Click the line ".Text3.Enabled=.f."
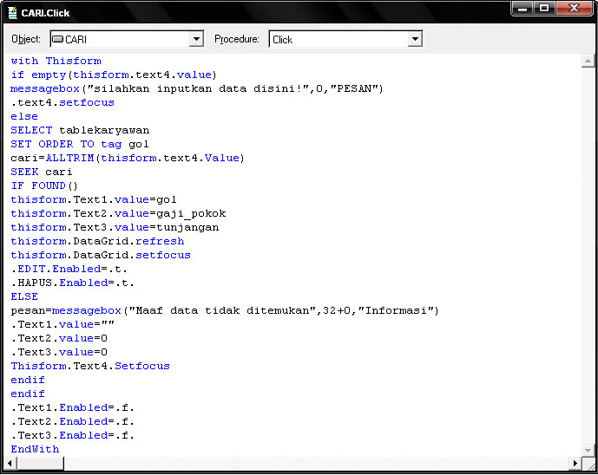This screenshot has width=598, height=475. click(x=72, y=435)
